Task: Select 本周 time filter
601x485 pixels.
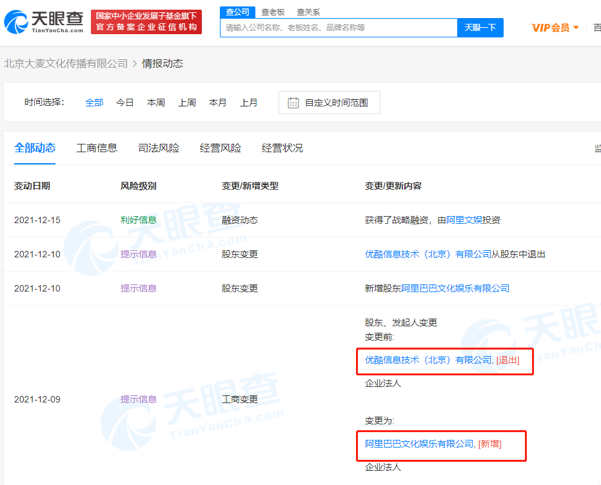Action: click(x=156, y=103)
